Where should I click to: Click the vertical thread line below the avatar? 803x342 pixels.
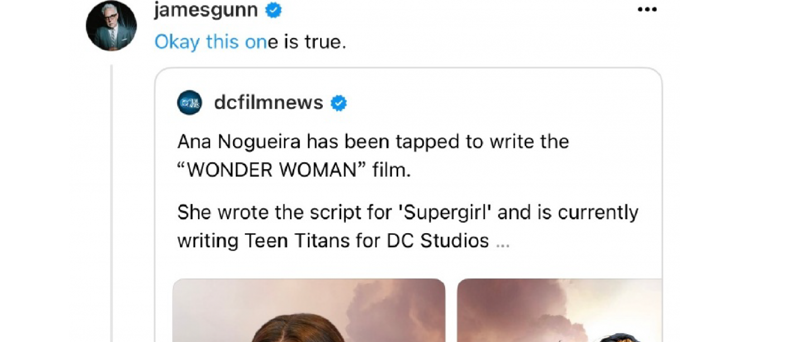point(112,201)
